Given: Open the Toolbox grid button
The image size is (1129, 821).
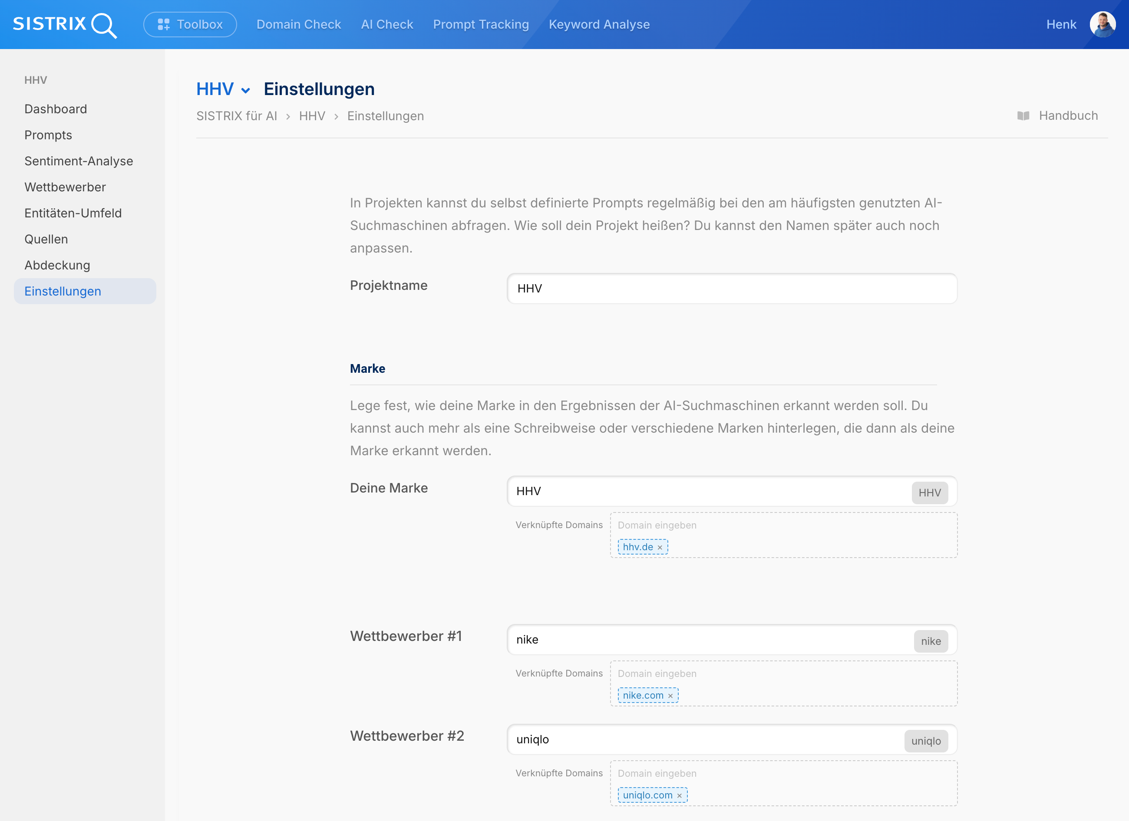Looking at the screenshot, I should tap(190, 24).
